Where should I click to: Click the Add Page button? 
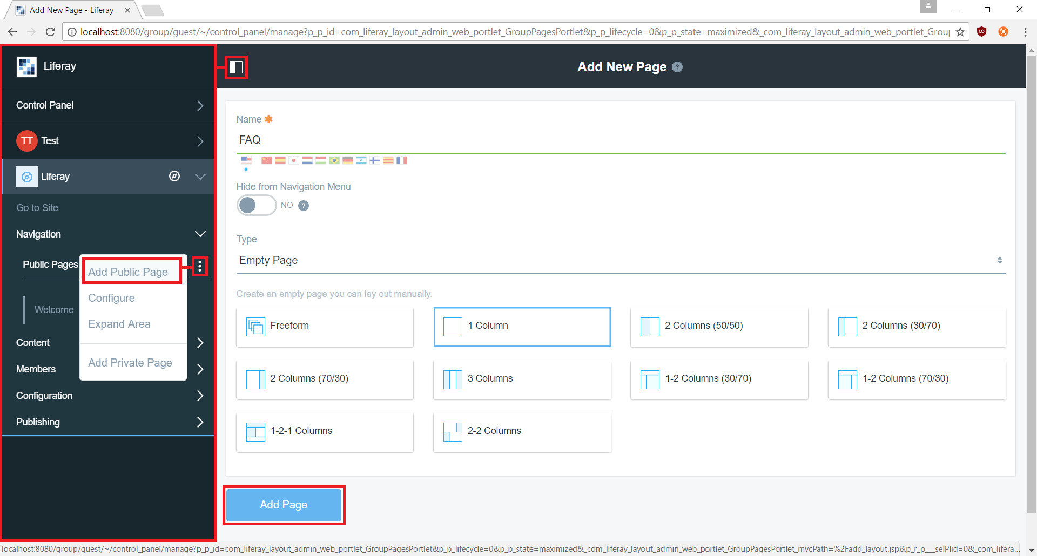tap(284, 504)
